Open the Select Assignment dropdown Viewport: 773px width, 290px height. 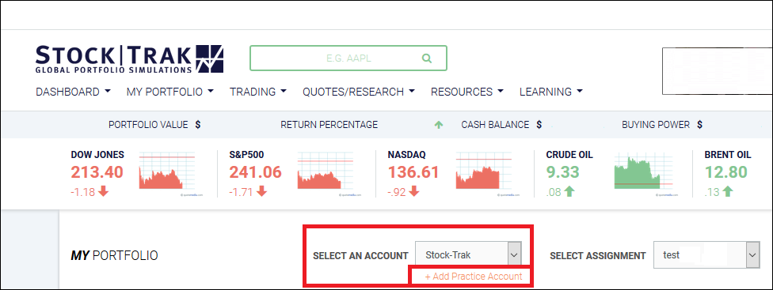pos(706,255)
